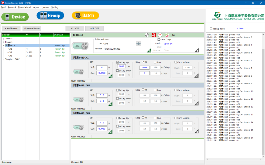Check CH2 Delay Up checkbox
Image resolution: width=265 pixels, height=165 pixels.
[117, 90]
